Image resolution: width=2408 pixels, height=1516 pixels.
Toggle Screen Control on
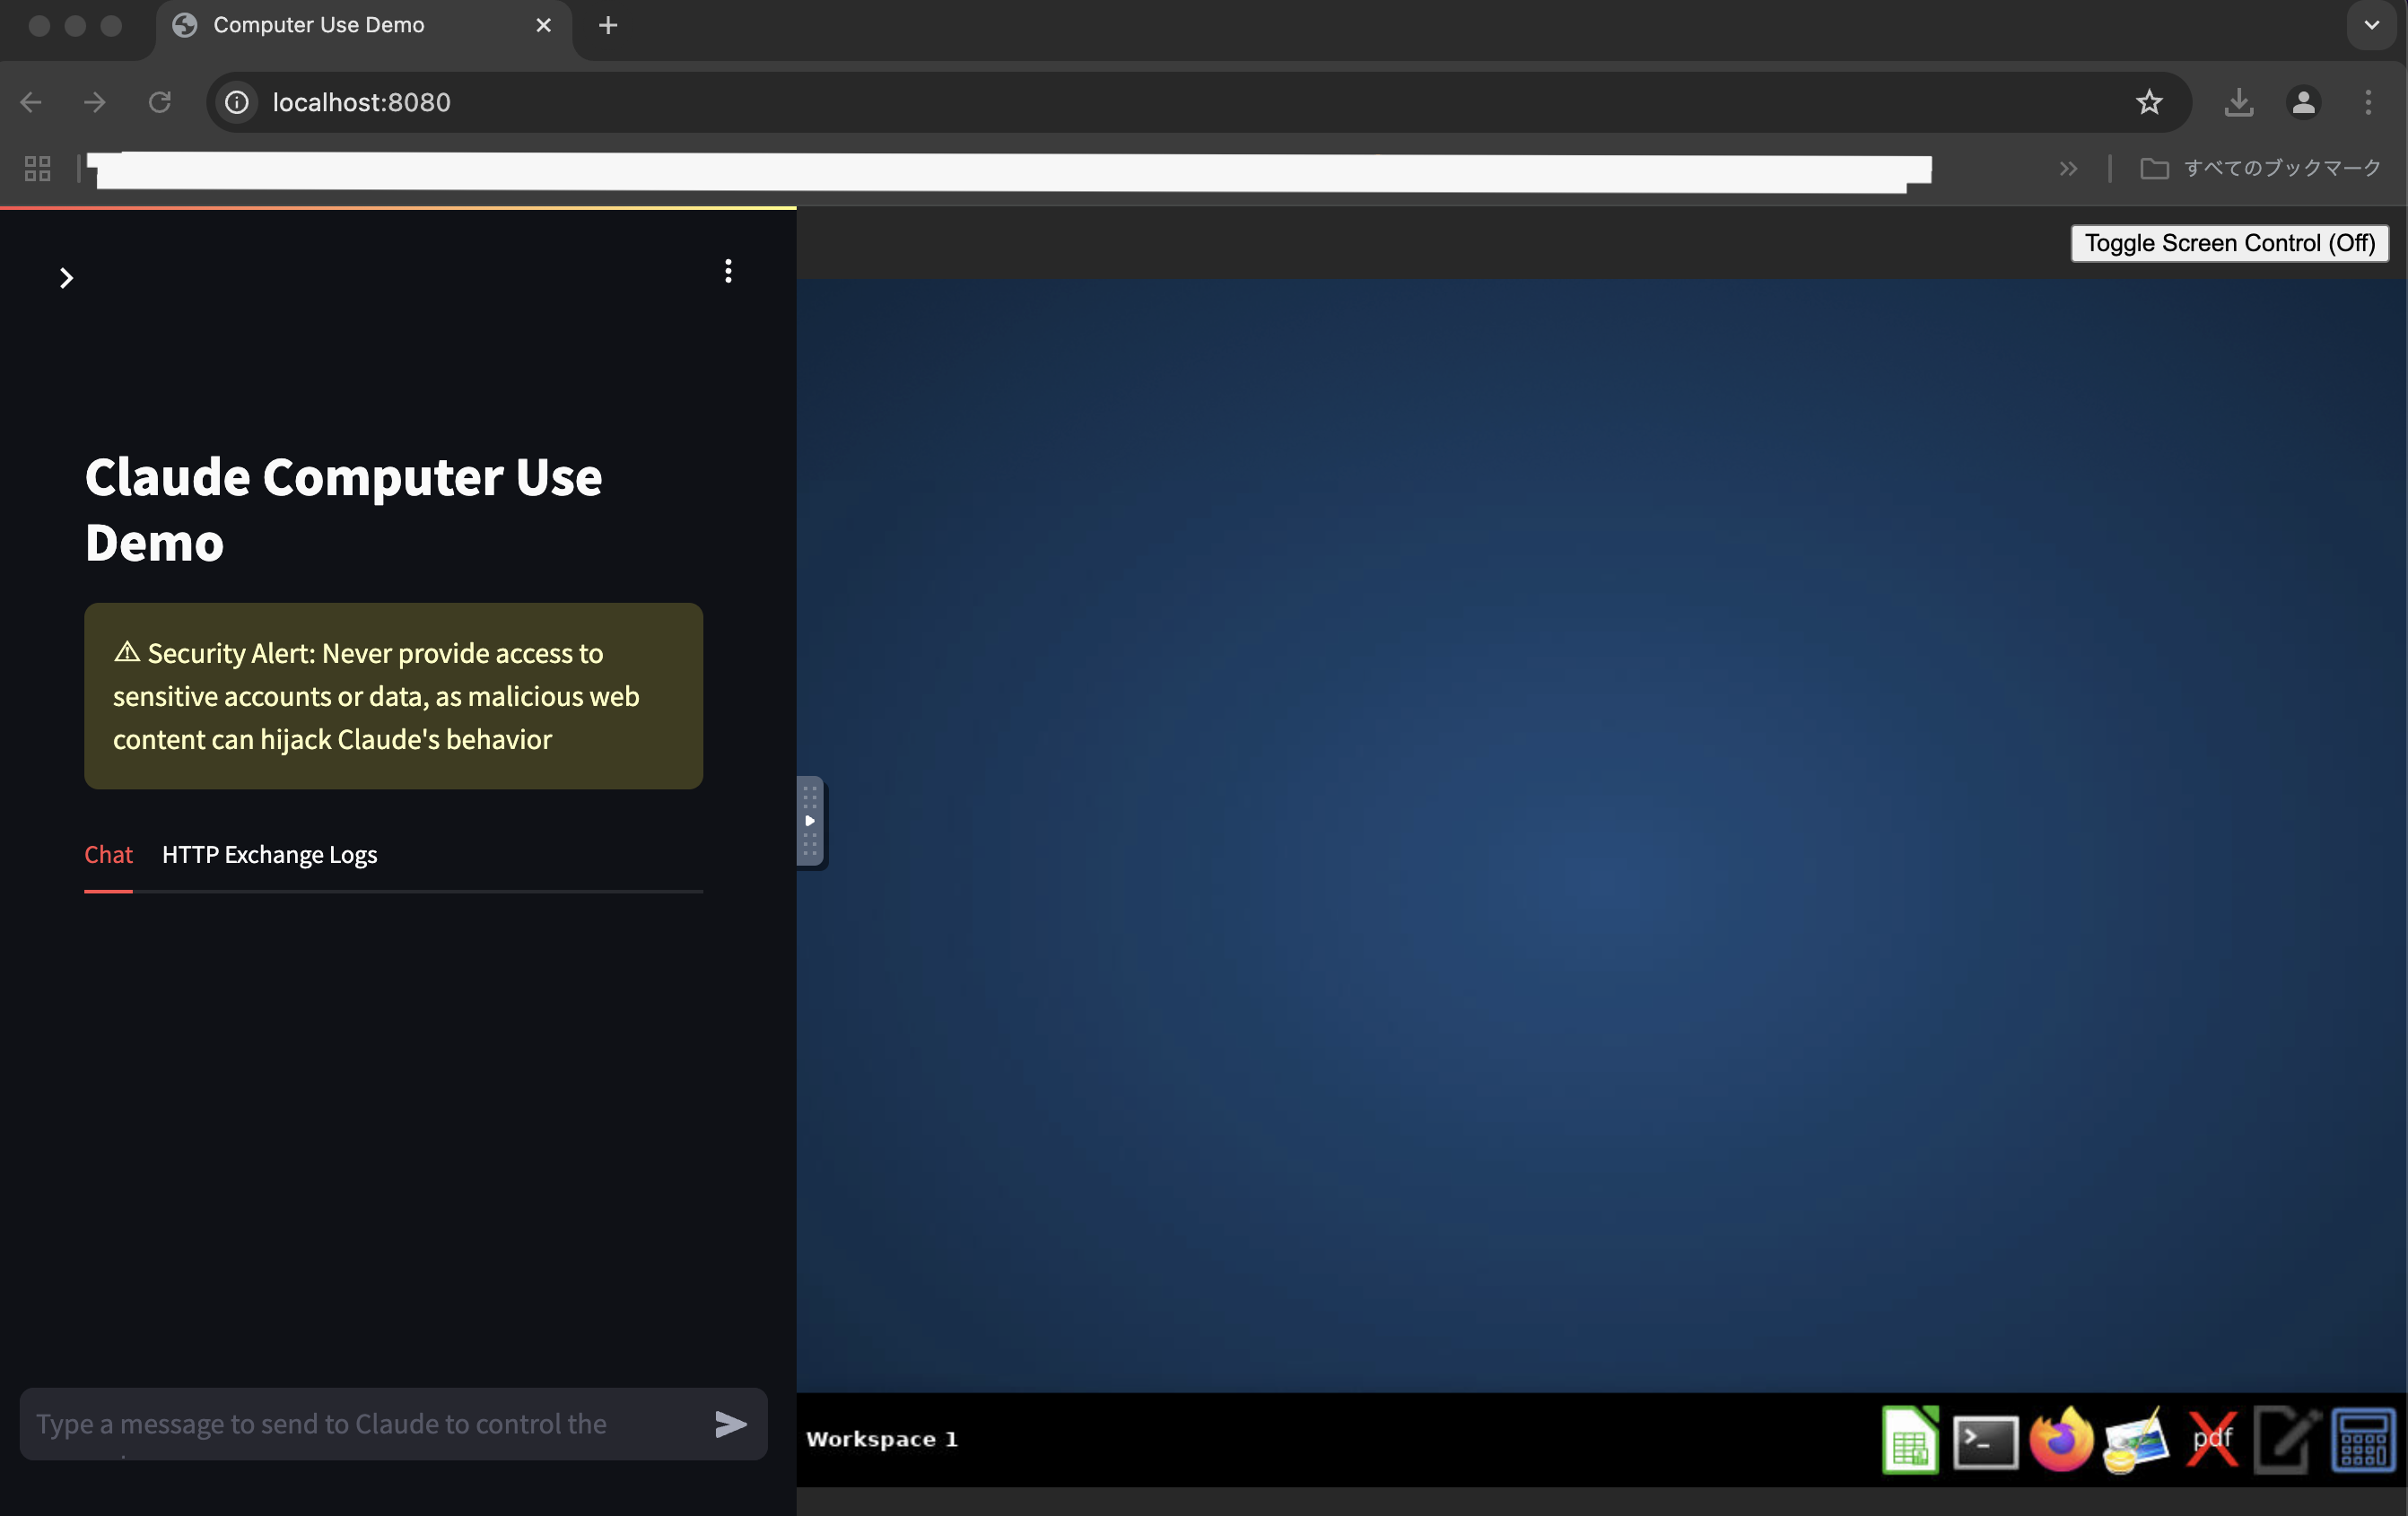2229,243
